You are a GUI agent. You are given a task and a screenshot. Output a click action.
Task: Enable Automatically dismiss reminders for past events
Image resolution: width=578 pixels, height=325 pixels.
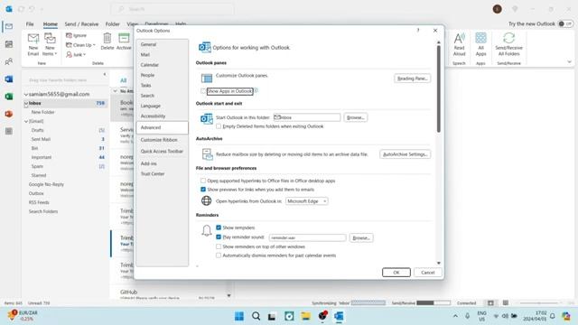click(219, 255)
